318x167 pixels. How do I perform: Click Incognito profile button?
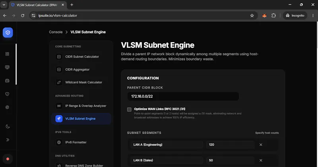[295, 16]
